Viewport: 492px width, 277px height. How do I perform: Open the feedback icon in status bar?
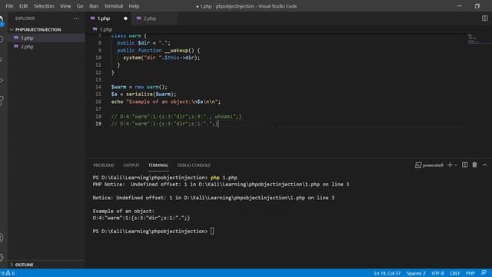click(484, 273)
